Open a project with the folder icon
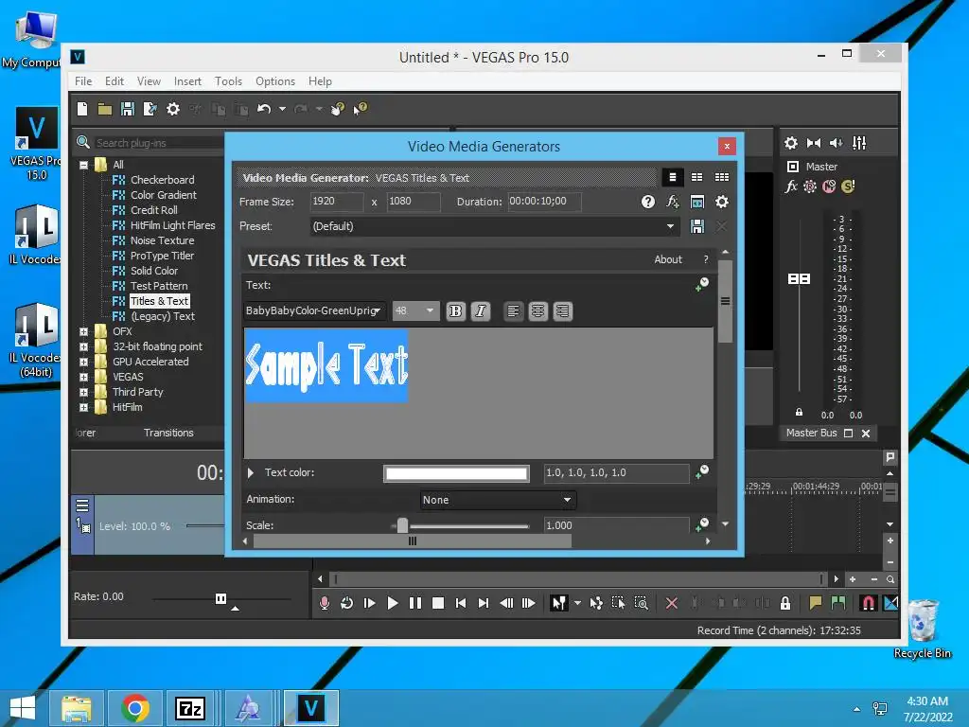 pos(105,109)
